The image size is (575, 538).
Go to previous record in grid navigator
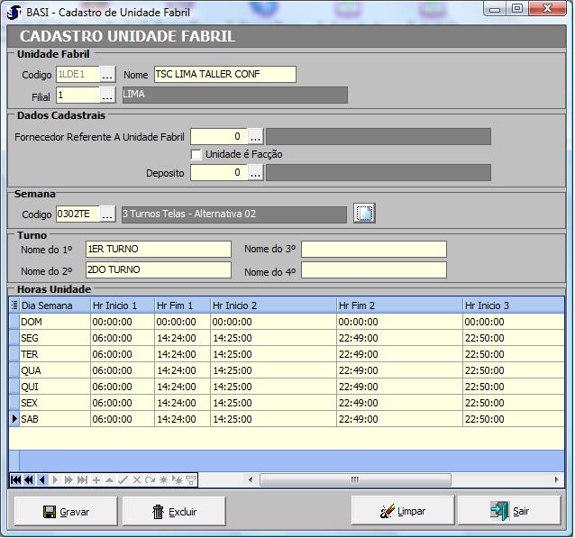coord(41,480)
